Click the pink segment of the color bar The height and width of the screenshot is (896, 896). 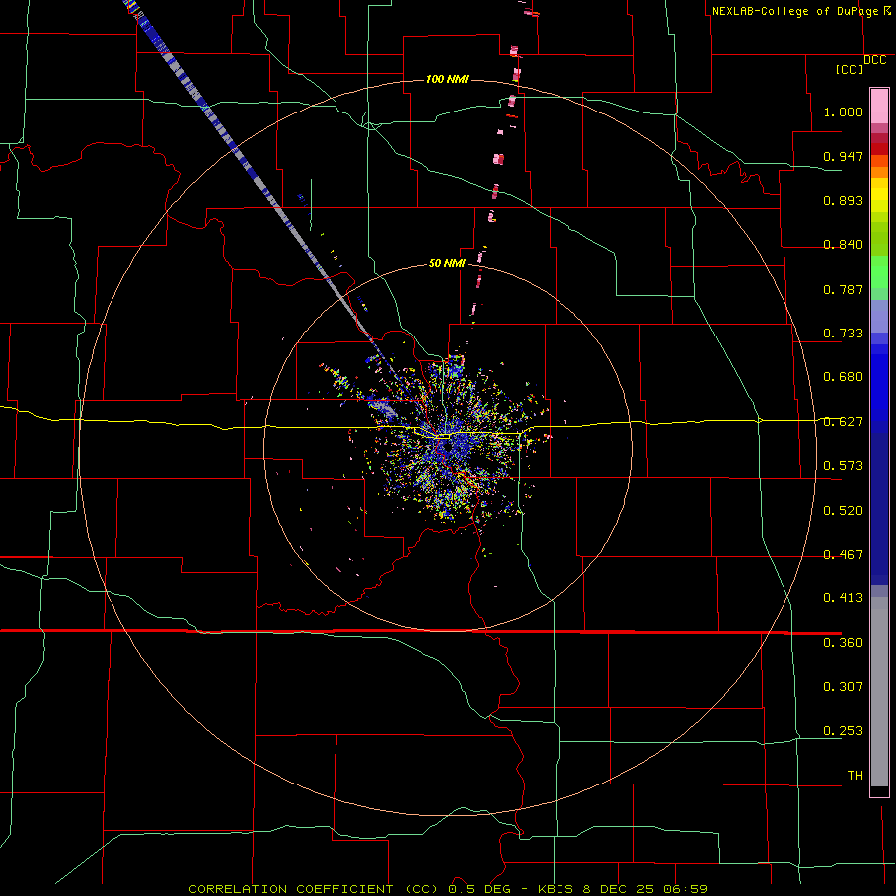point(879,106)
